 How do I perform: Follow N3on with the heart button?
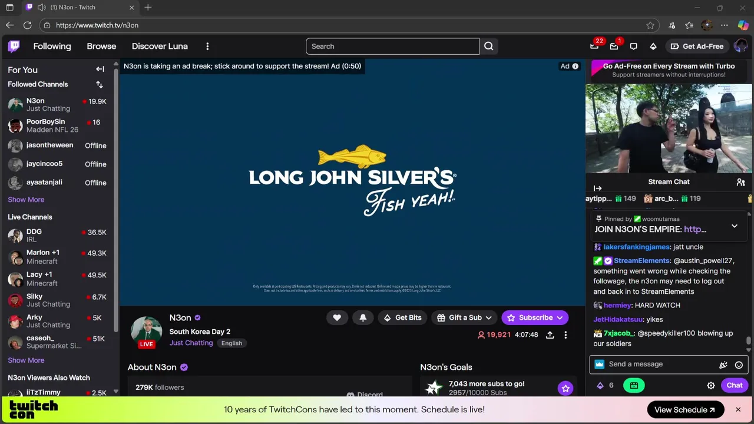[x=337, y=317]
